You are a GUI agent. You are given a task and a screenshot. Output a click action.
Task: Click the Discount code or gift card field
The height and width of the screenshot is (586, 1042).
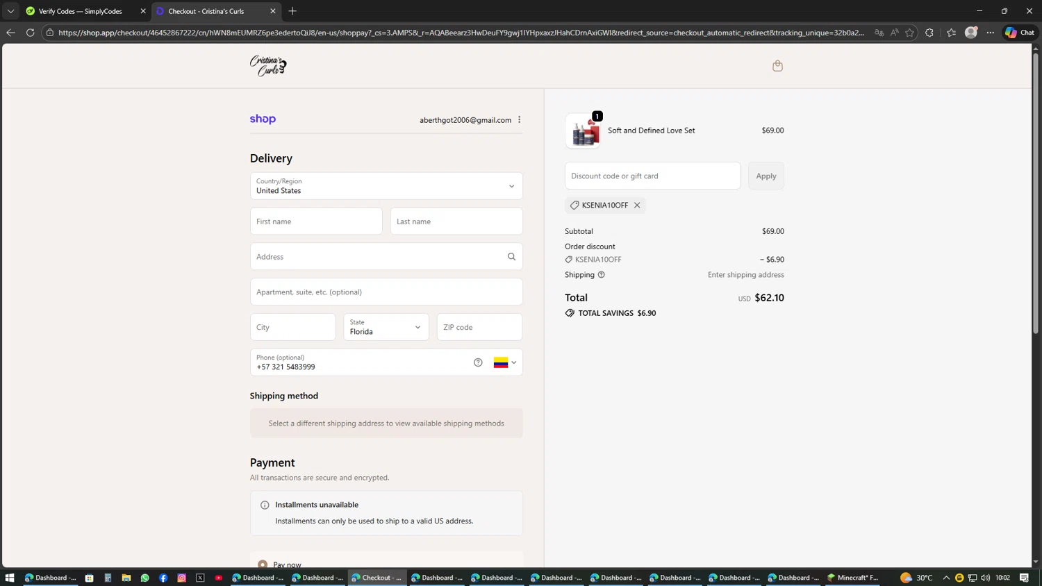click(652, 176)
